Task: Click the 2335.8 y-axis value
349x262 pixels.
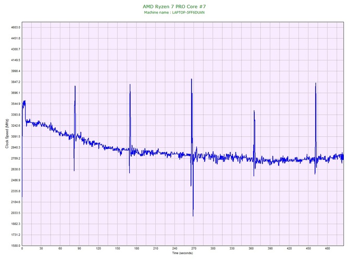Action: tap(16, 192)
